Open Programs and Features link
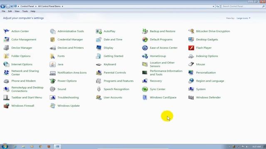Image resolution: width=266 pixels, height=149 pixels. 118,81
